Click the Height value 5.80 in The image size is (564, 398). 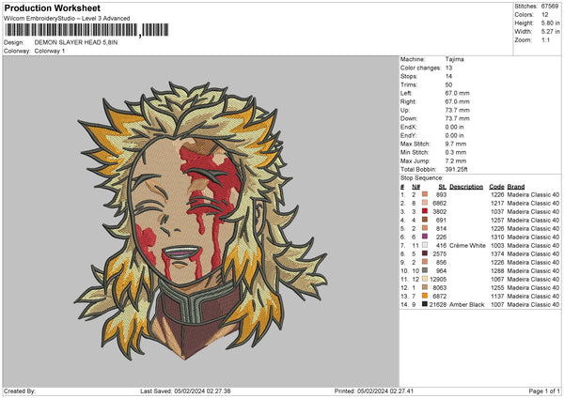tap(550, 23)
